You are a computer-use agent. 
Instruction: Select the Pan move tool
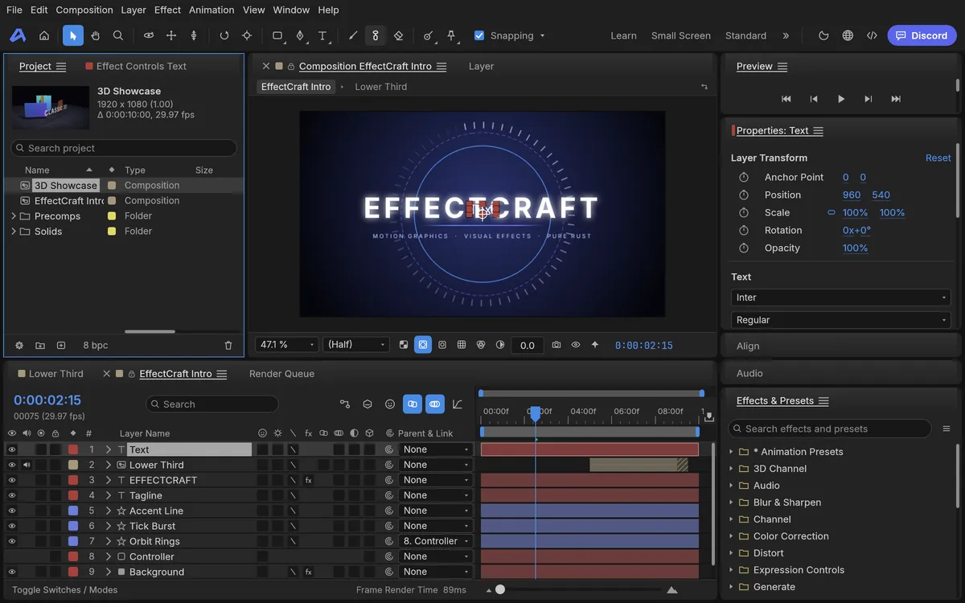point(170,35)
